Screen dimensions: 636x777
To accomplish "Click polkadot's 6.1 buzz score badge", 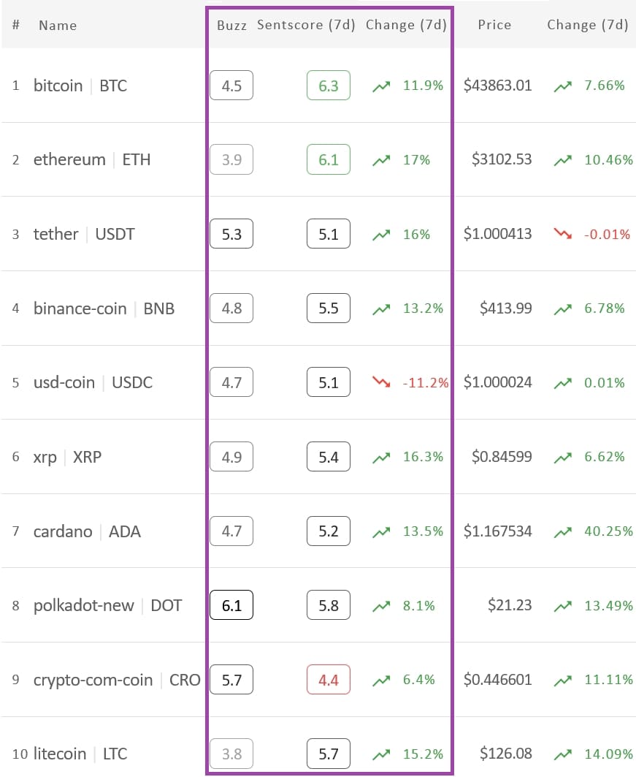I will coord(231,605).
